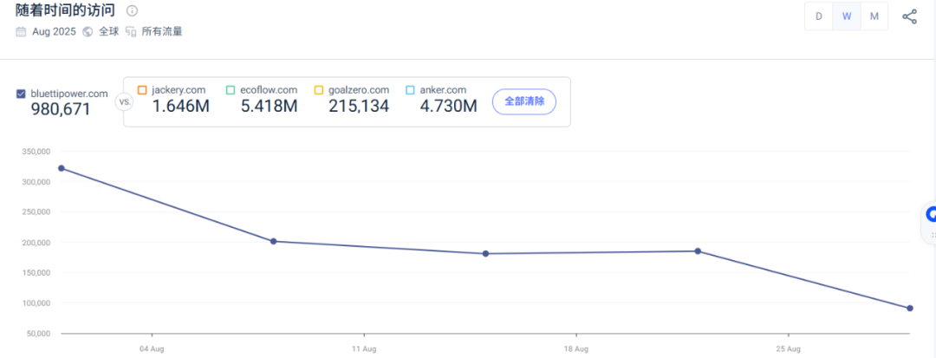Viewport: 936px width, 358px height.
Task: Toggle the bluettipower.com checkbox
Action: pyautogui.click(x=21, y=94)
